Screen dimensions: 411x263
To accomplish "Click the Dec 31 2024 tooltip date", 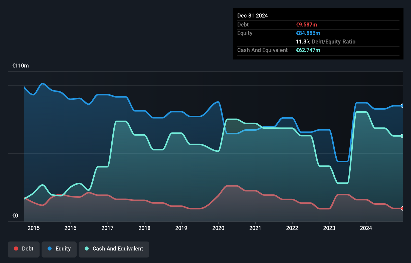I will click(253, 15).
